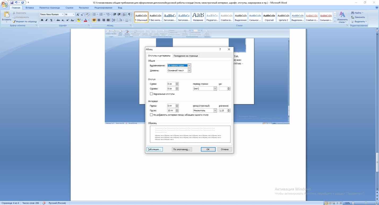379x205 pixels.
Task: Open the Рассылки ribbon tab
Action: 84,8
